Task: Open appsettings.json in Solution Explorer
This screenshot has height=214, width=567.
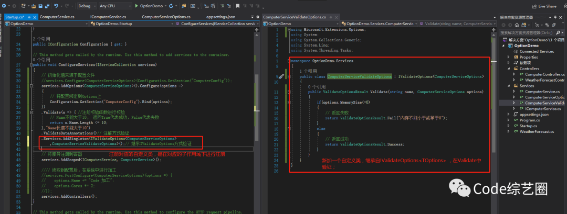Action: point(534,115)
